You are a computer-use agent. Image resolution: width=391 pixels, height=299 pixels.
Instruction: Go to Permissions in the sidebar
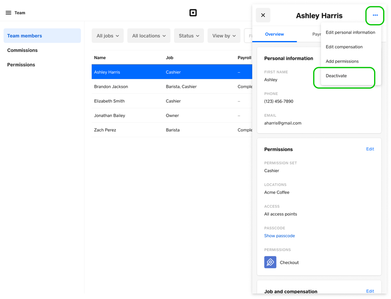pyautogui.click(x=21, y=65)
